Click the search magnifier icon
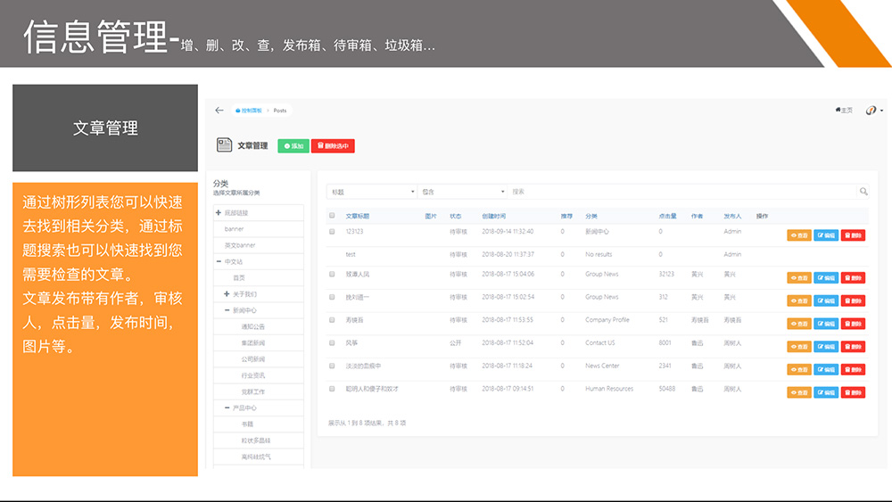892x502 pixels. click(x=863, y=192)
